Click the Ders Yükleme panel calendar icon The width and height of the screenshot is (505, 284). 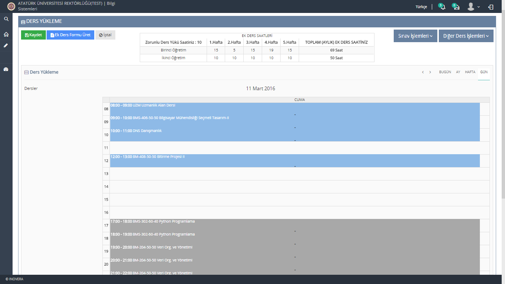click(x=26, y=72)
